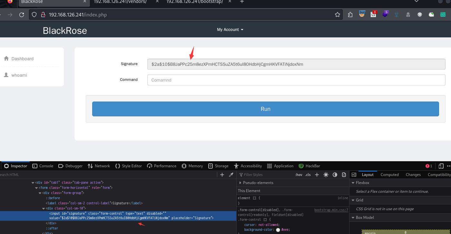The width and height of the screenshot is (451, 234).
Task: Collapse the div col-sm-10 node
Action: point(44,209)
